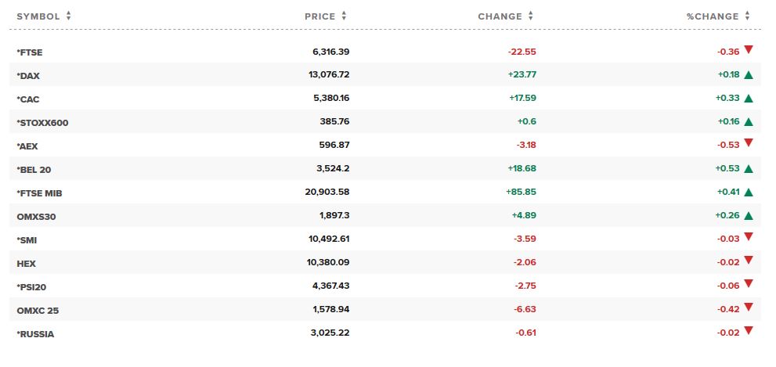Open the *AEX index link

(27, 146)
